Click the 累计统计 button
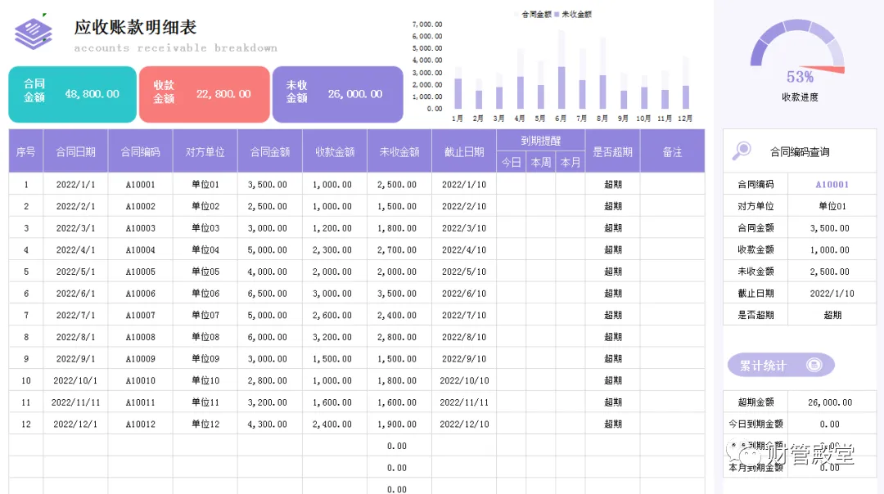The image size is (884, 494). 781,365
